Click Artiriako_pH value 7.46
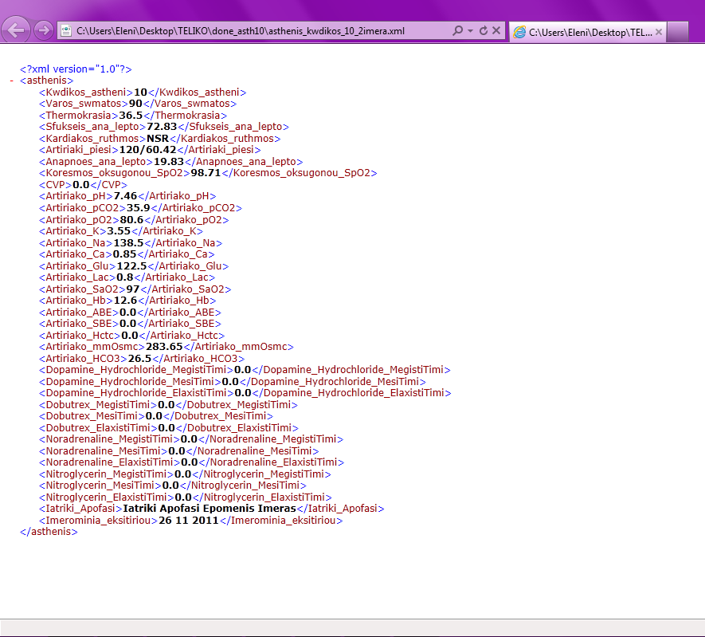The height and width of the screenshot is (637, 705). click(x=125, y=196)
